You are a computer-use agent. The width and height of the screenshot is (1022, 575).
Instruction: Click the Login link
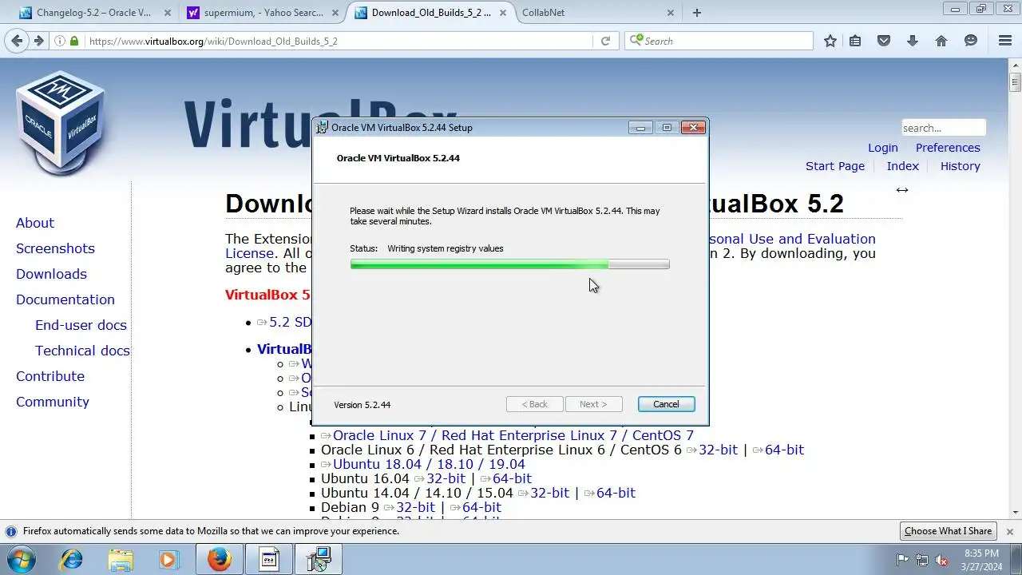[x=883, y=148]
